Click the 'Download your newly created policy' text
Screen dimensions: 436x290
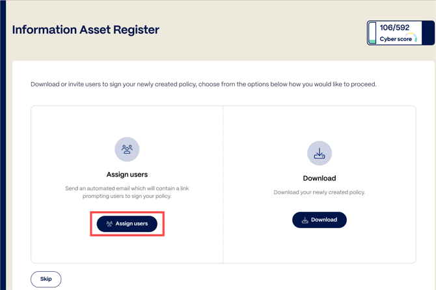coord(320,192)
